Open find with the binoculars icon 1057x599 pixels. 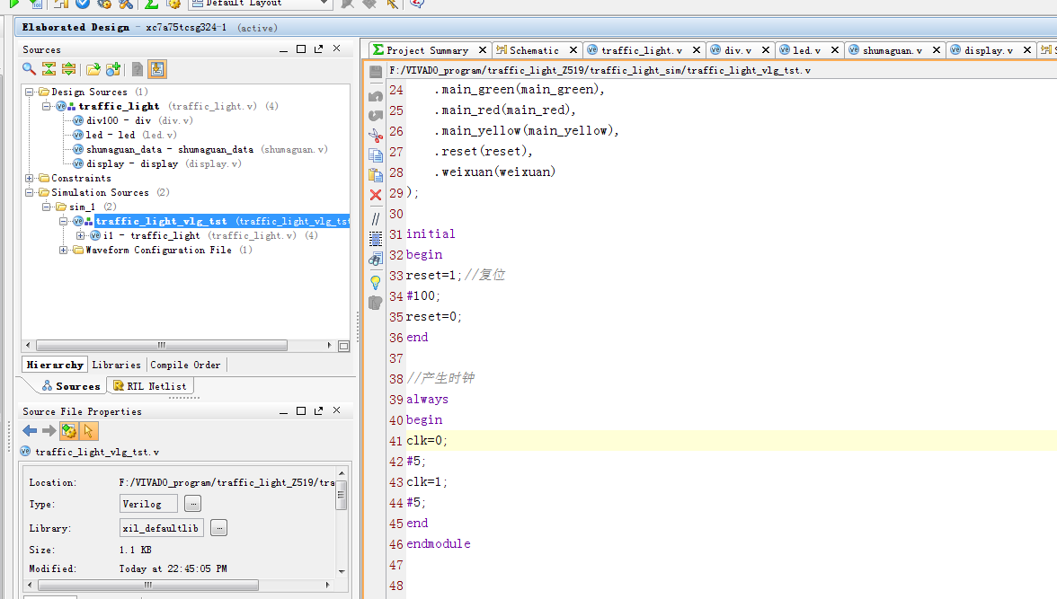pyautogui.click(x=376, y=259)
